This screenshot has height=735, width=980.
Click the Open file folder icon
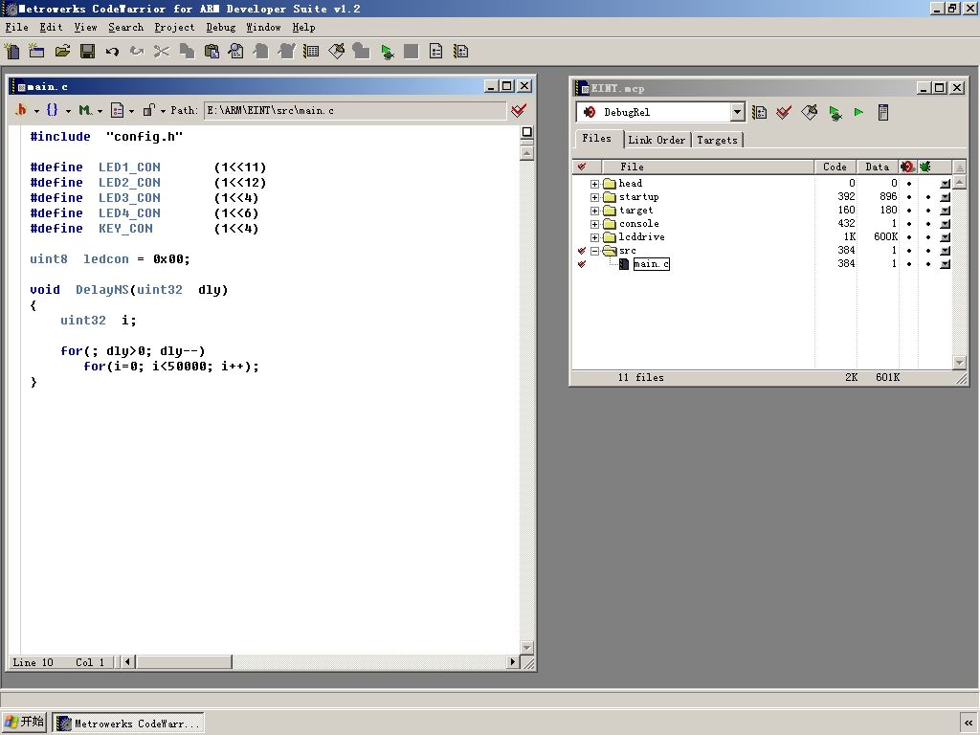(x=62, y=51)
